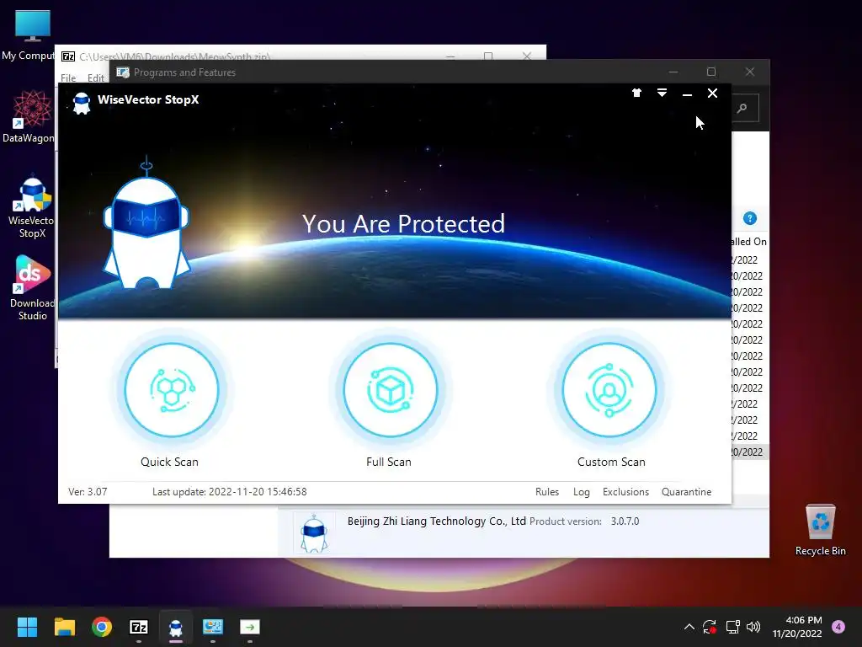Click the green arrow taskbar app

(250, 627)
